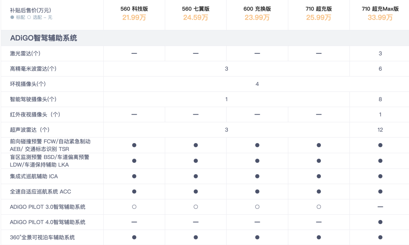Image resolution: width=409 pixels, height=245 pixels.
Task: Click the ICA standard dot under 710 超充Max版
Action: (380, 176)
